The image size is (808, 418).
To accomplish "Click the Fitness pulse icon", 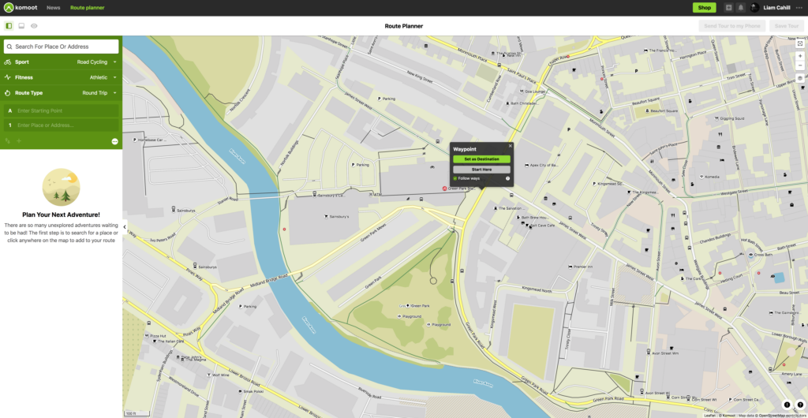I will pos(8,77).
